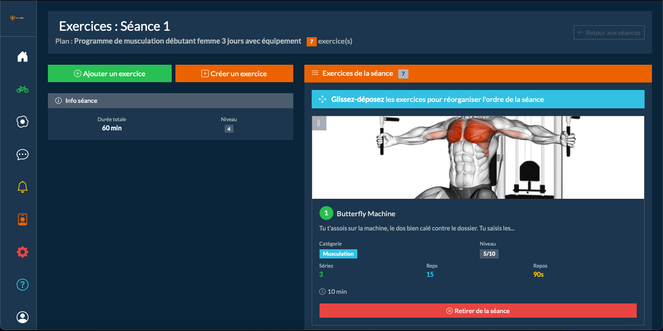
Task: Click Créer un exercice button
Action: [x=234, y=73]
